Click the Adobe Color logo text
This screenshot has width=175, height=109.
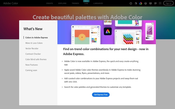pyautogui.click(x=11, y=3)
